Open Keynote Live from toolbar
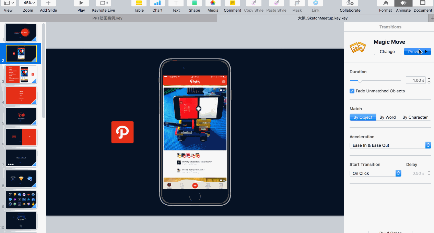The width and height of the screenshot is (434, 233). (103, 3)
